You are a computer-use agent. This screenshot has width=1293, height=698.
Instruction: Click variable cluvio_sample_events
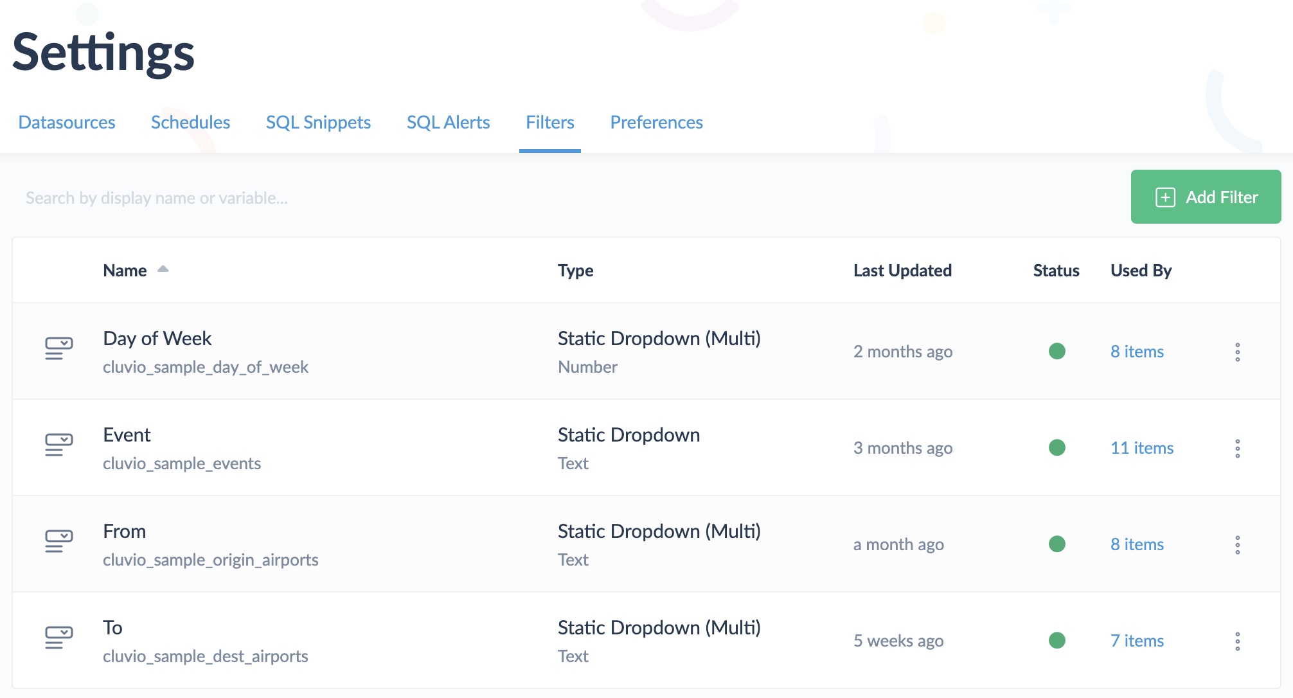[x=182, y=463]
